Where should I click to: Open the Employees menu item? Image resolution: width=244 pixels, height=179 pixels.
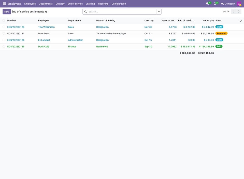point(30,4)
